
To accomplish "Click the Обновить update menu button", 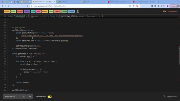I will (x=174, y=6).
